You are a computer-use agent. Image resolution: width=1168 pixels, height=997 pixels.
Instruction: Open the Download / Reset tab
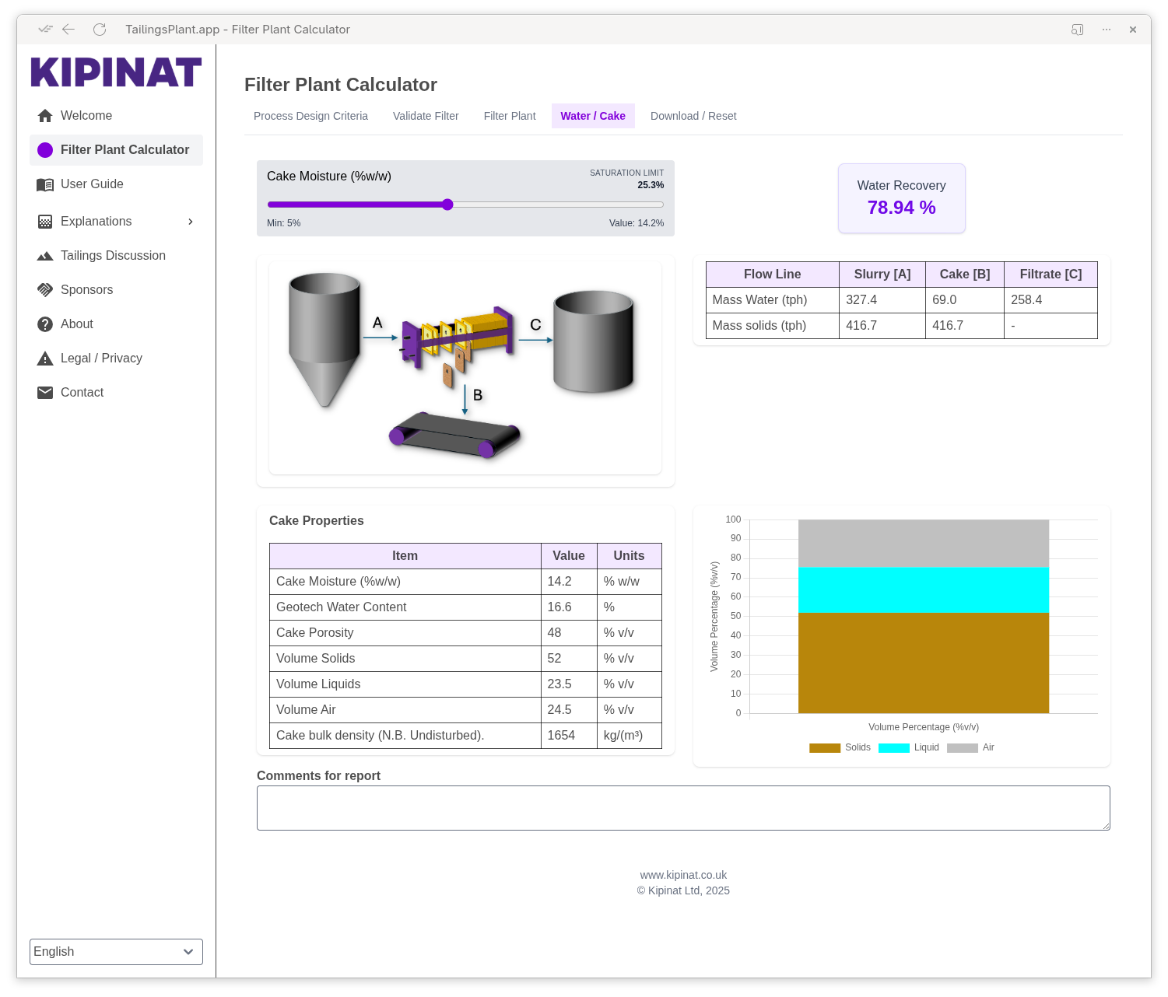[x=693, y=116]
